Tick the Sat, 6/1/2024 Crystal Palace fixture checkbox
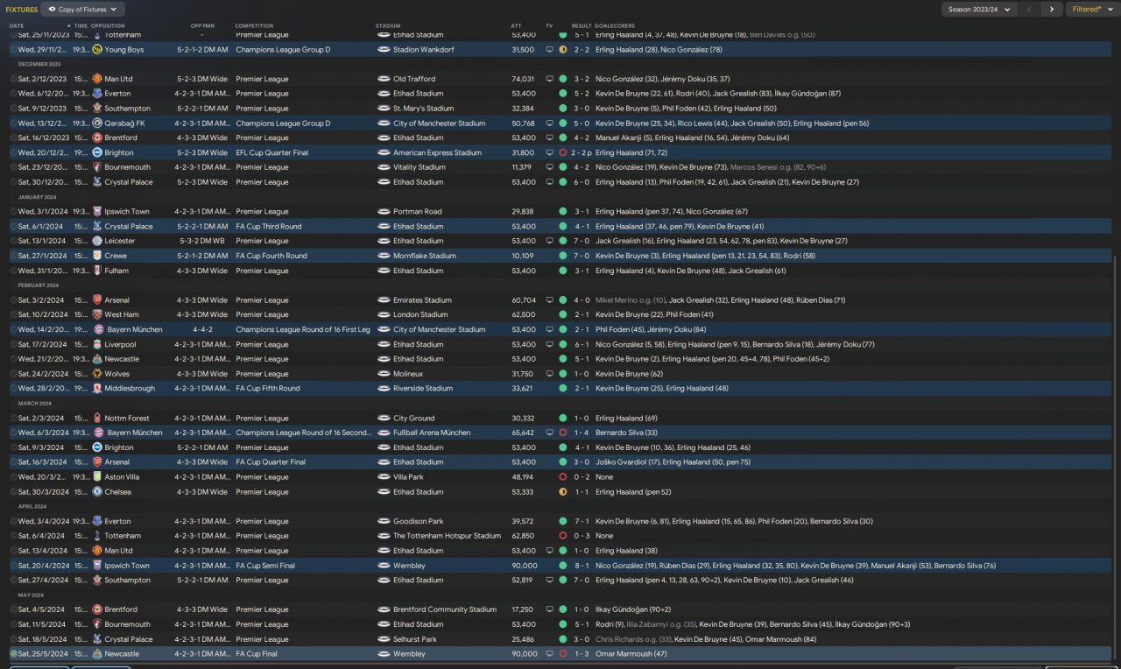 pos(13,226)
